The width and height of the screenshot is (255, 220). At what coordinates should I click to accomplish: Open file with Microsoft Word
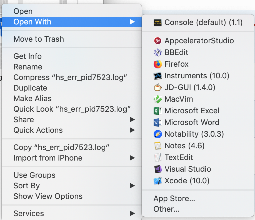tap(192, 122)
